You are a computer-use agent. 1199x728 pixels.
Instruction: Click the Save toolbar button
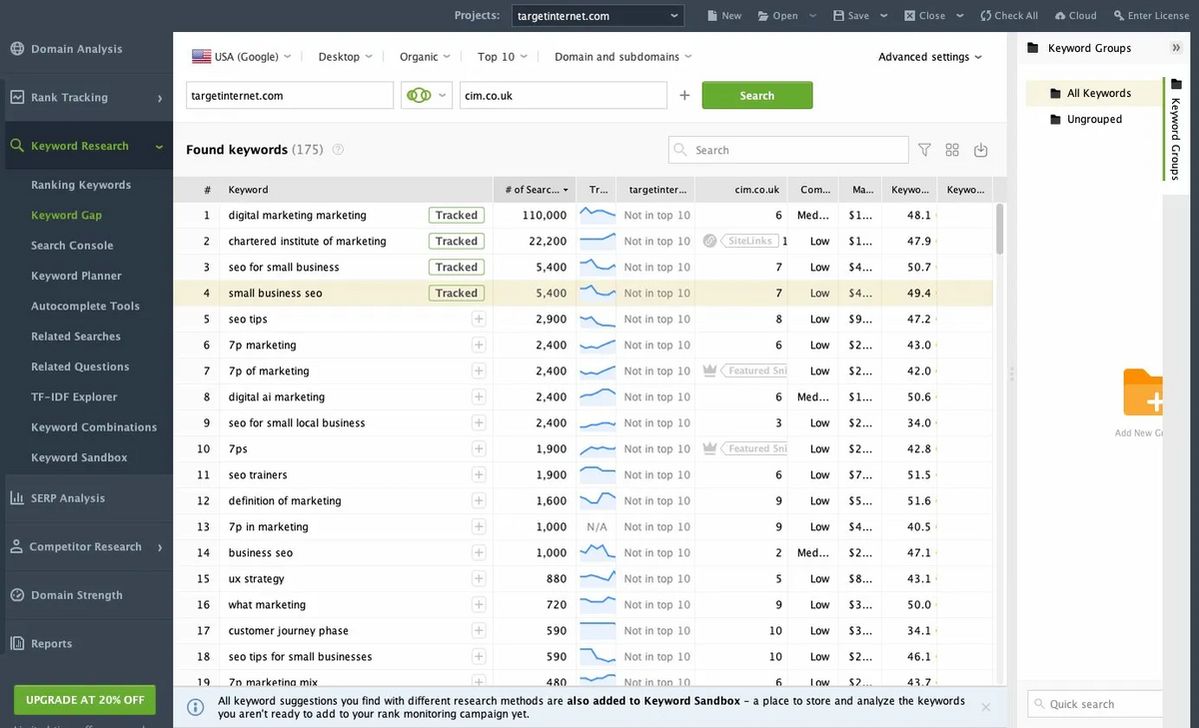coord(850,16)
